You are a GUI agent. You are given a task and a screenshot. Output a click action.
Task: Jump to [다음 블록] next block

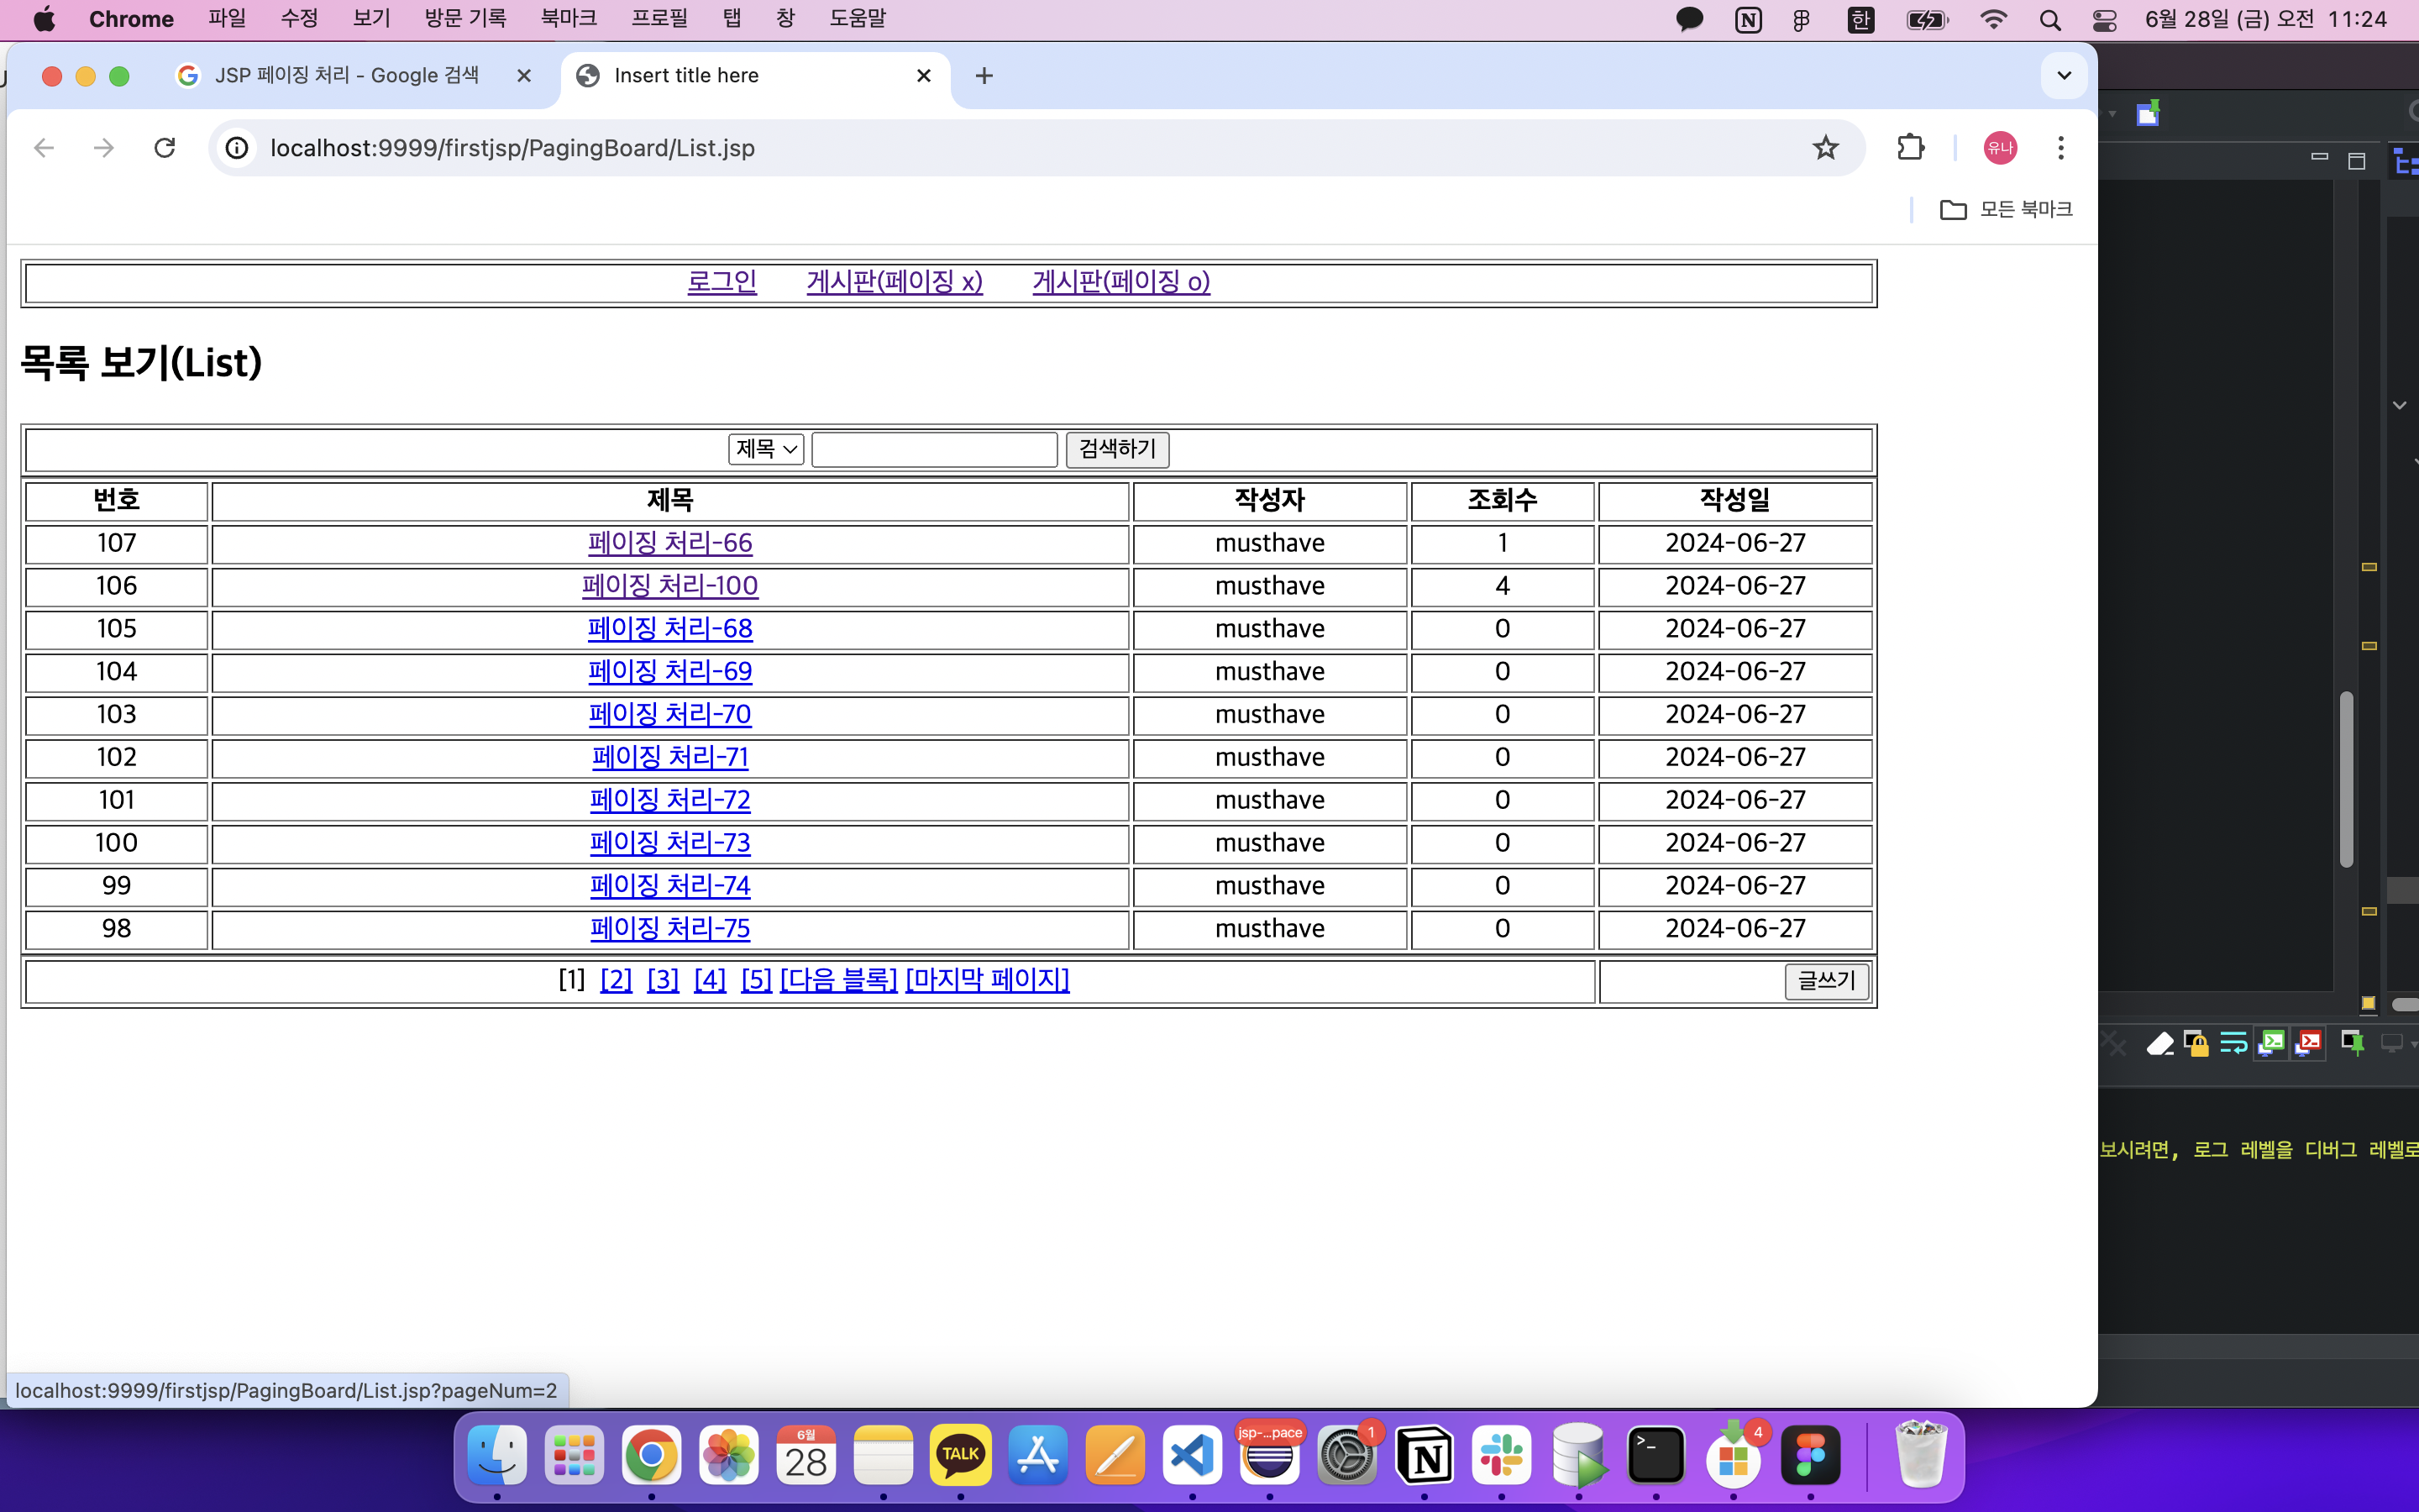point(838,980)
